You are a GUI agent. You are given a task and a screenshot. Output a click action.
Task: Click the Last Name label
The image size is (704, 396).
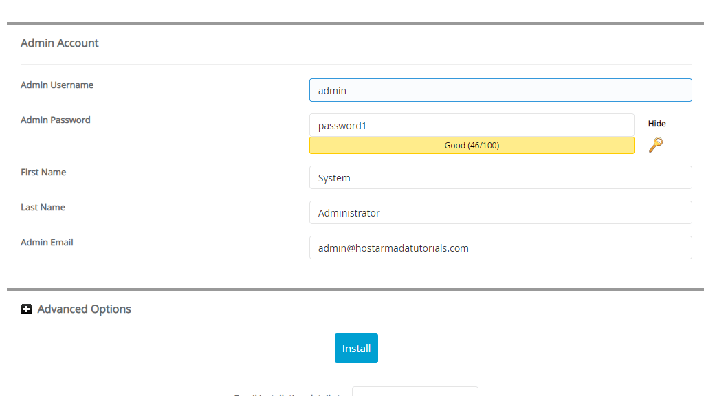click(43, 208)
